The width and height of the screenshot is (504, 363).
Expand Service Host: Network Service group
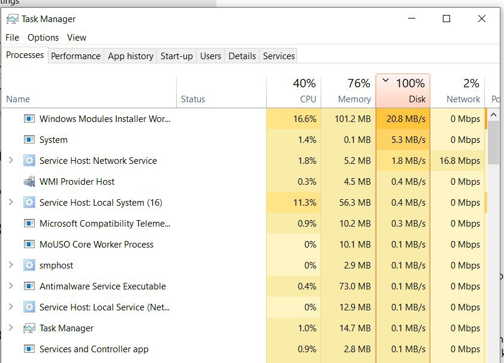[11, 160]
